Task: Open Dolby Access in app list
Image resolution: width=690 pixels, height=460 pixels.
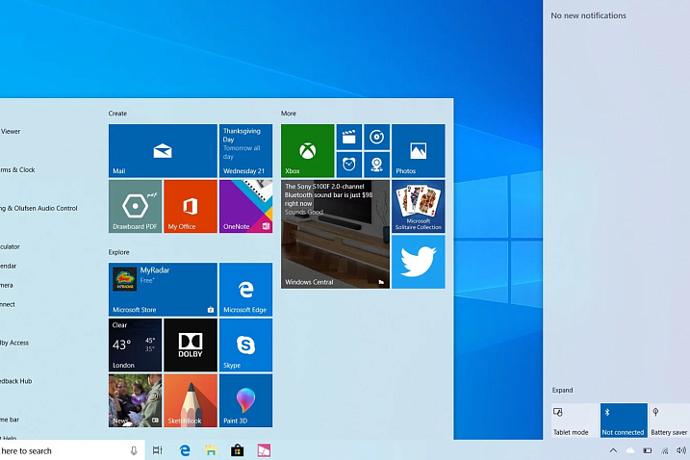Action: [x=14, y=343]
